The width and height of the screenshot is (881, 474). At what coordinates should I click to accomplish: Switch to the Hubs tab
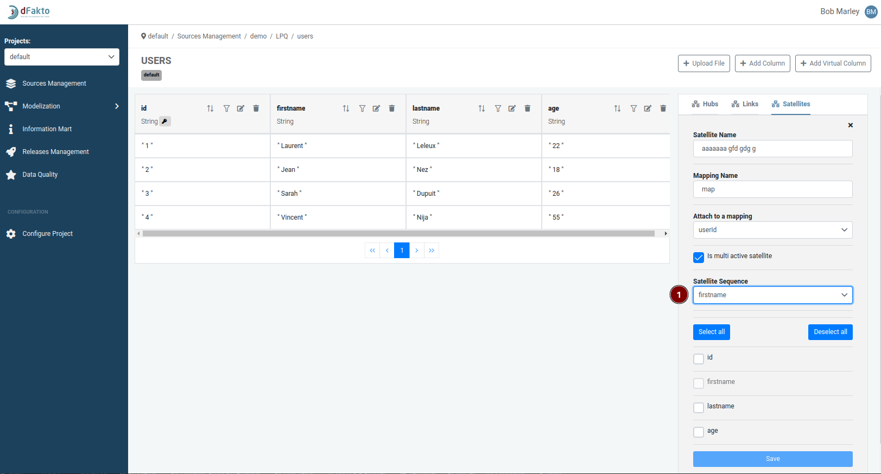[705, 104]
